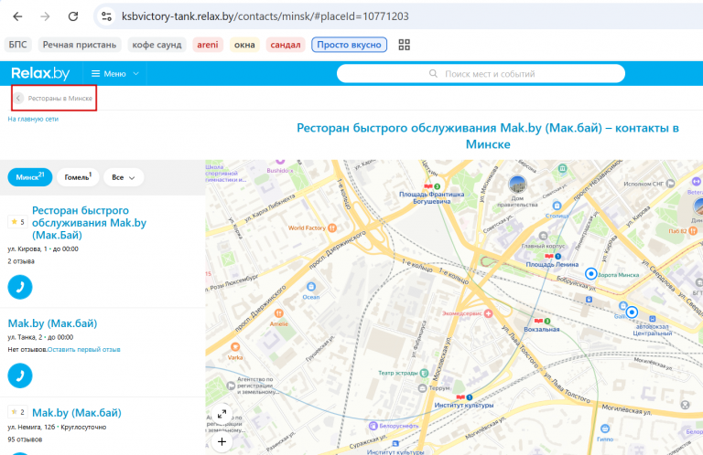Click the Amelie restaurant marker on map
Image resolution: width=703 pixels, height=455 pixels.
pos(279,313)
